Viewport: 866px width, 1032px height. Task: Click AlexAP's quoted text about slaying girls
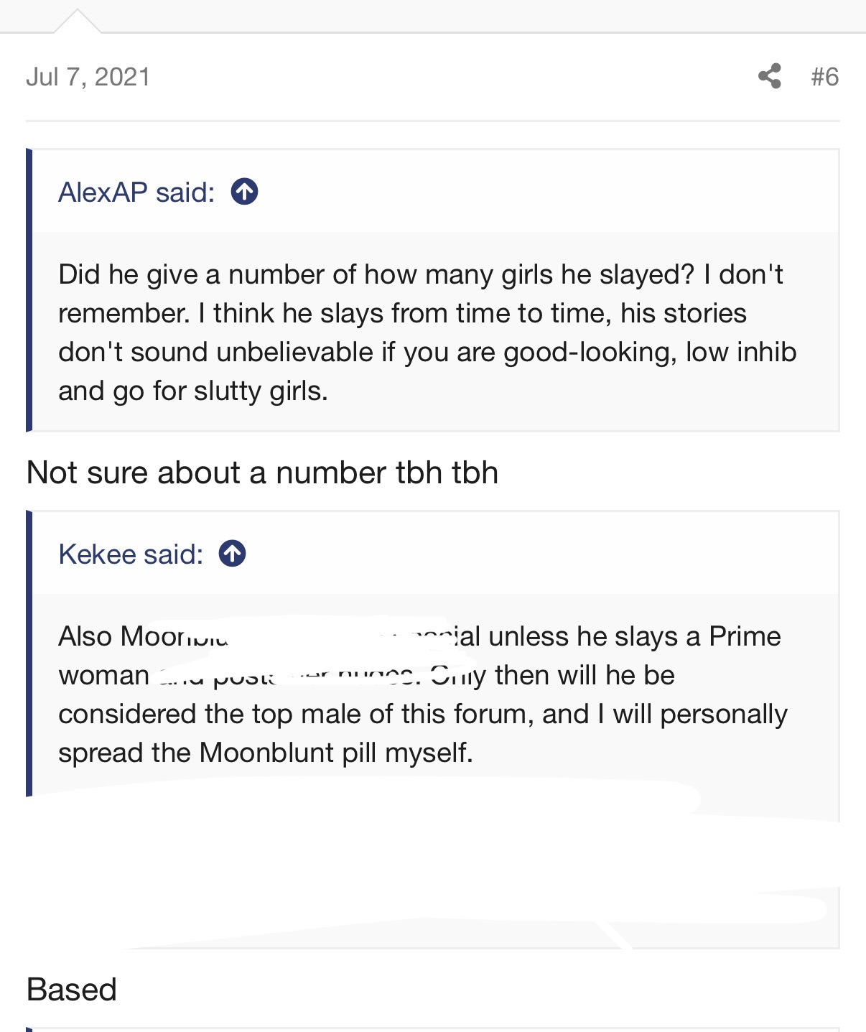427,333
